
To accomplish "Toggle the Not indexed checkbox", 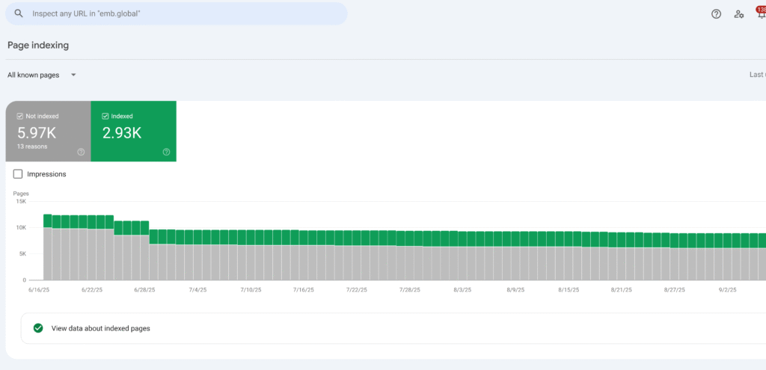I will (x=20, y=116).
